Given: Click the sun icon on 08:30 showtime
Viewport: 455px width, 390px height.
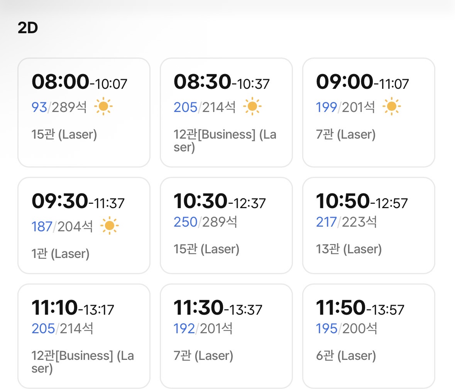Looking at the screenshot, I should [252, 107].
